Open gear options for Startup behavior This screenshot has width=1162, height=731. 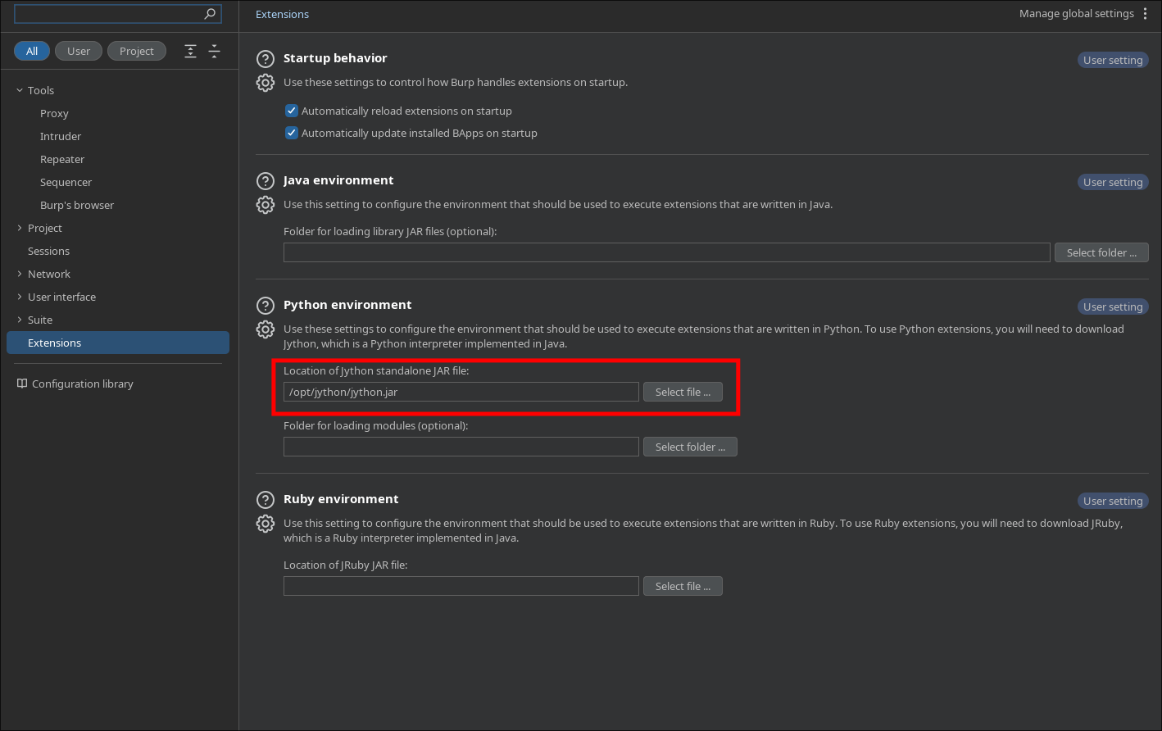click(x=266, y=83)
